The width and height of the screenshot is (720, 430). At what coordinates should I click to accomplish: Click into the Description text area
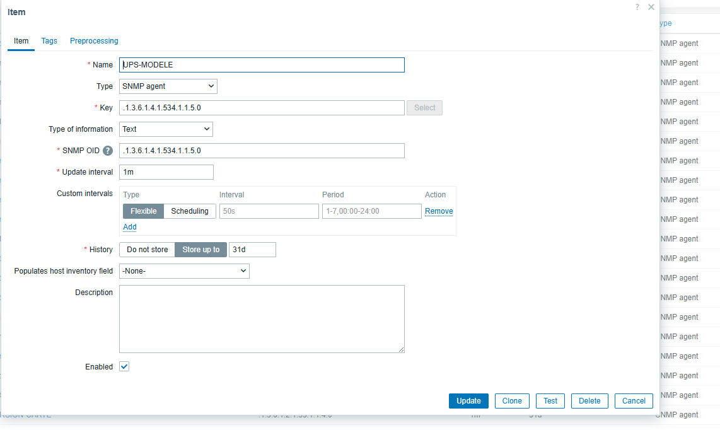click(x=262, y=318)
